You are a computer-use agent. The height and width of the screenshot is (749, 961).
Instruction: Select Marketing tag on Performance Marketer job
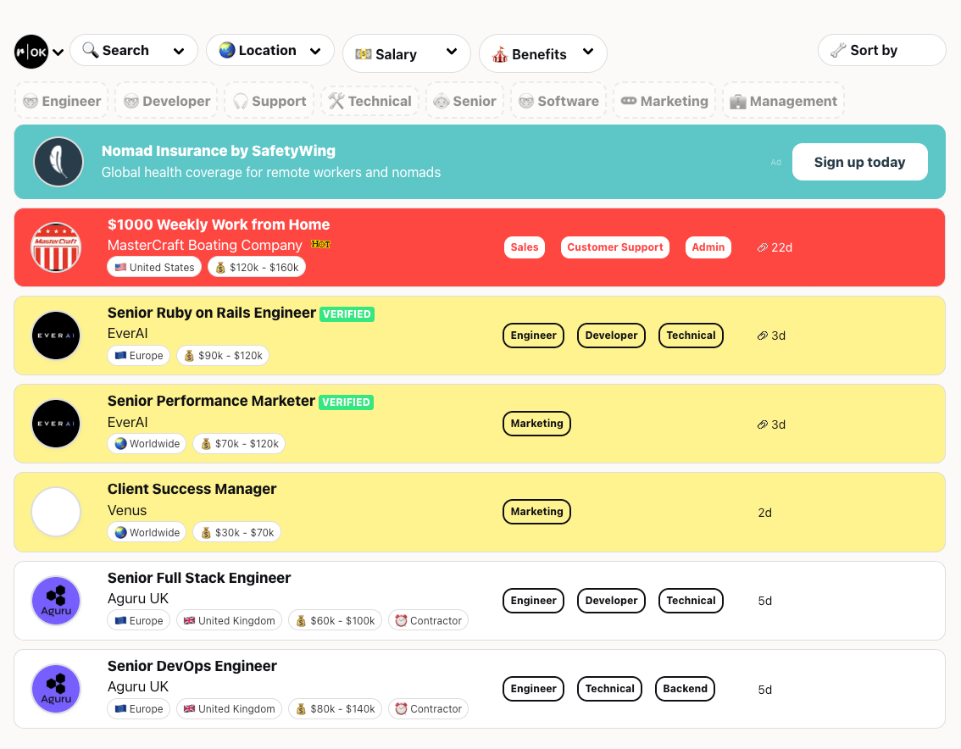(537, 424)
